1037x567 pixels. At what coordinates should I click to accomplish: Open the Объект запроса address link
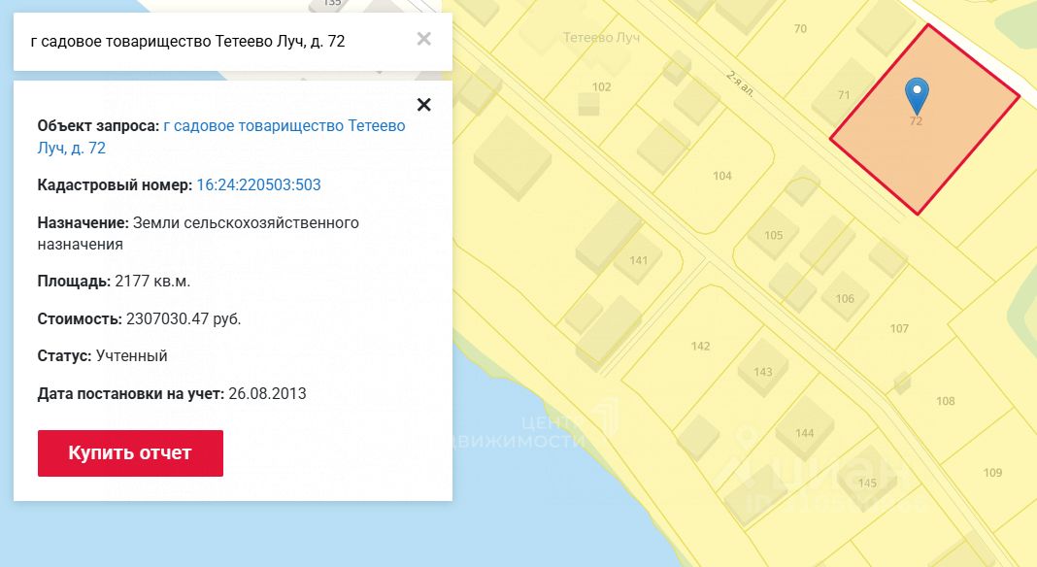(221, 136)
